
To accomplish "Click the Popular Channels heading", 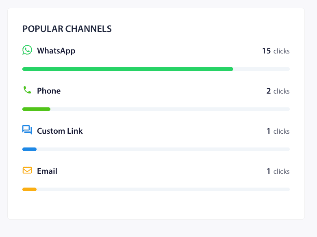I will pos(67,29).
